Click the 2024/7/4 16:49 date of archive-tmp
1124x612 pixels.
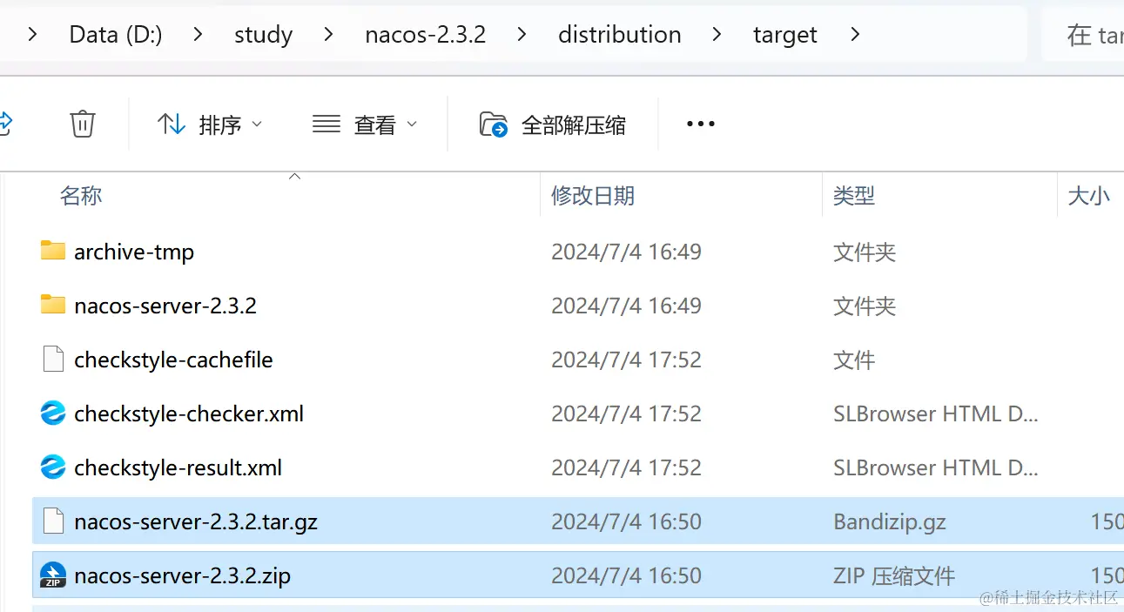[x=626, y=252]
